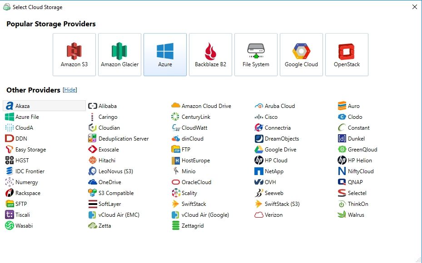Select the NiftyCloud provider
Image resolution: width=422 pixels, height=263 pixels.
[x=356, y=171]
